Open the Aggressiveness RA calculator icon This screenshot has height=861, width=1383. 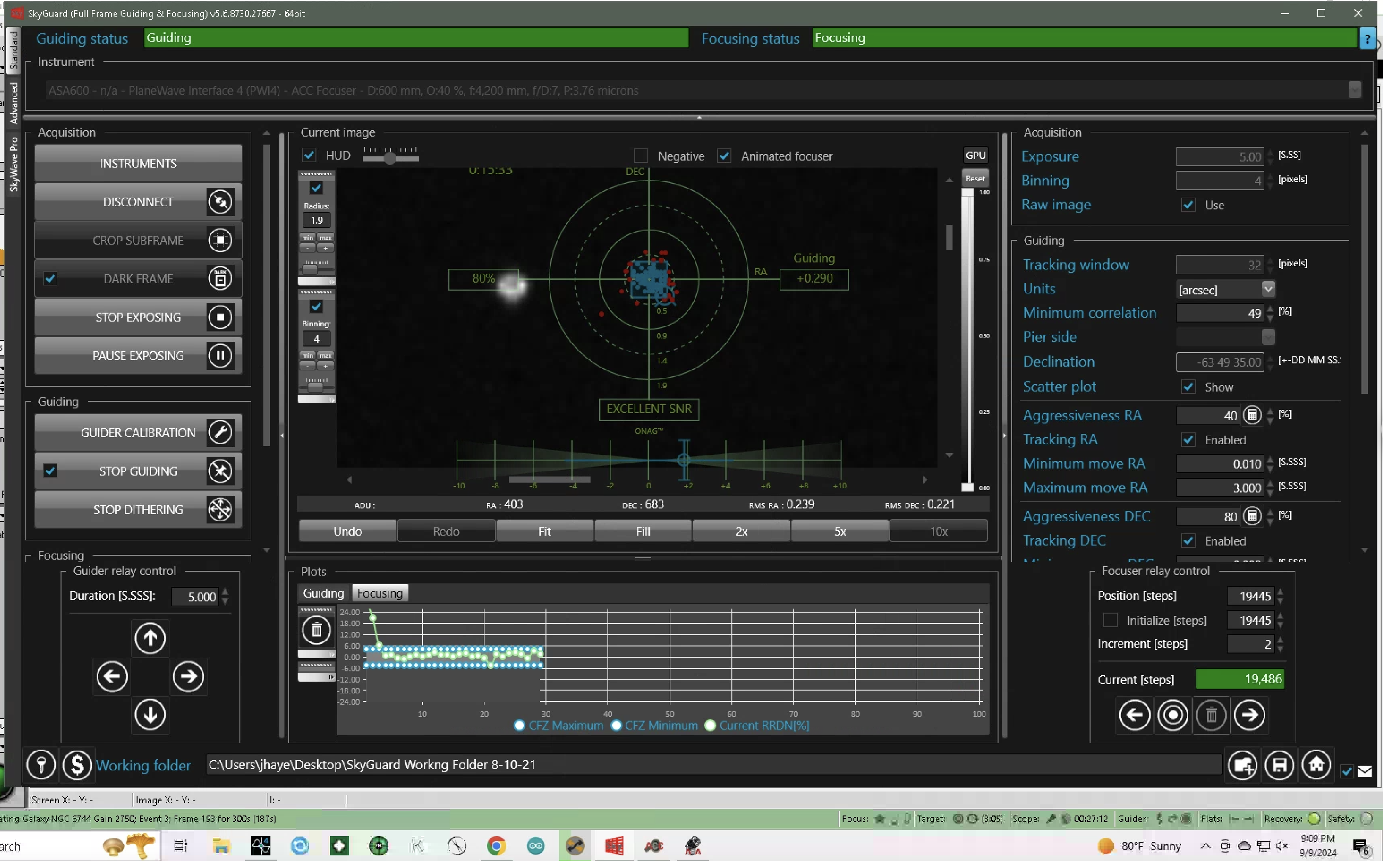coord(1252,415)
